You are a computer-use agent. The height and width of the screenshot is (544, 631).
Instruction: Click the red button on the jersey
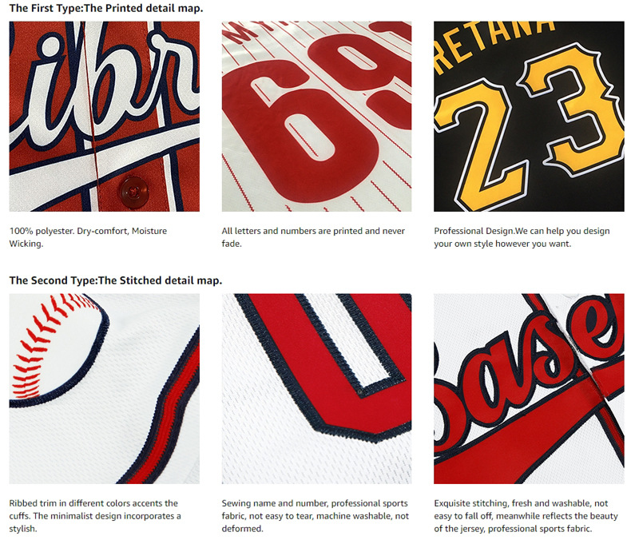point(133,193)
